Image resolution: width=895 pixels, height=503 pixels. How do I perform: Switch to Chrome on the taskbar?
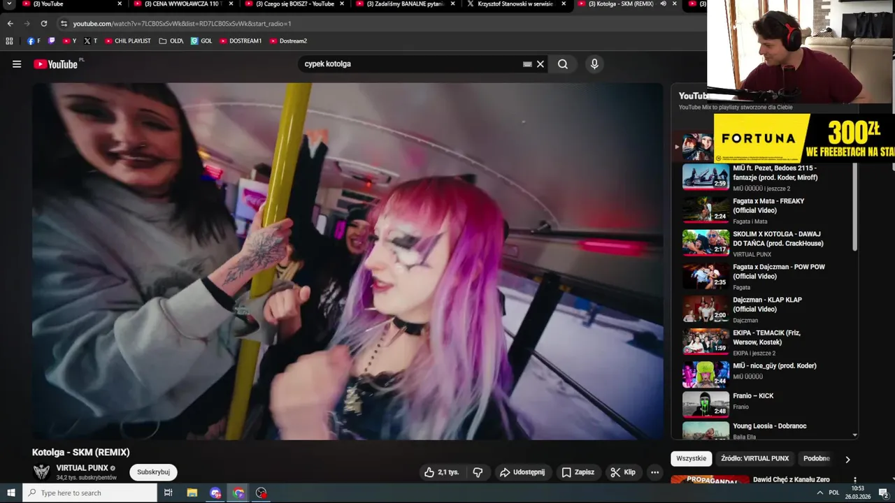pos(238,493)
